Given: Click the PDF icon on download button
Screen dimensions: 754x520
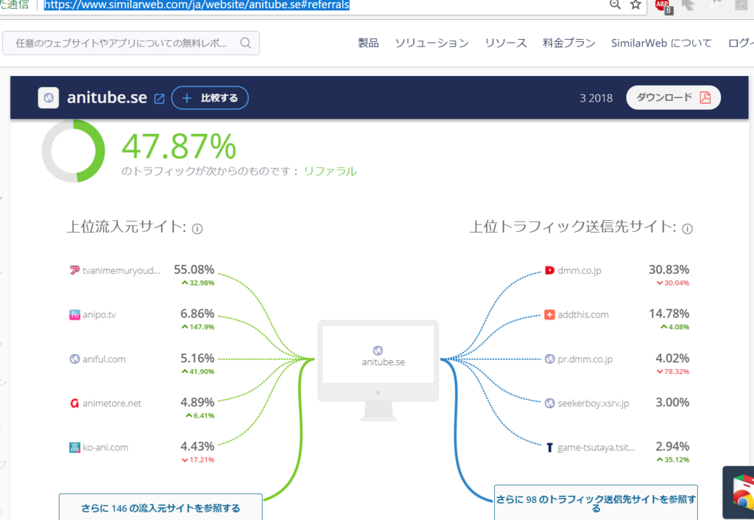Looking at the screenshot, I should (705, 97).
